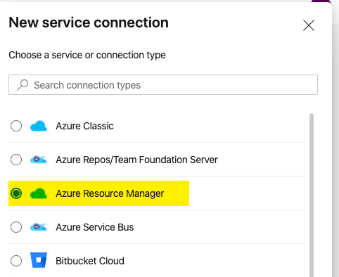Click the highlighted Azure Resource Manager label

pos(110,193)
